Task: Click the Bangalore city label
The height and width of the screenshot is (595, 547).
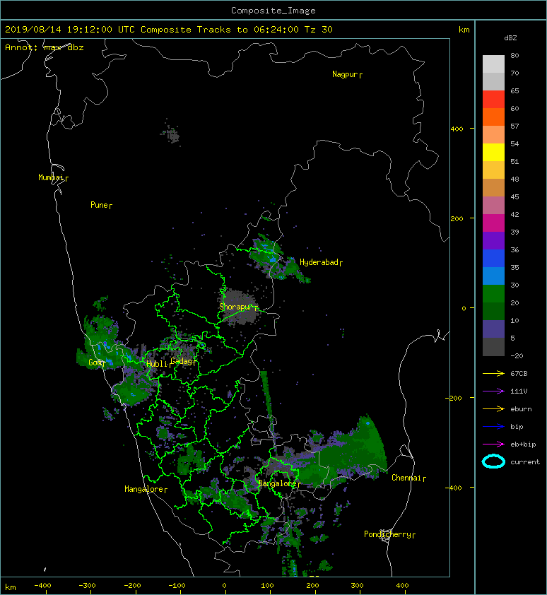Action: coord(279,483)
